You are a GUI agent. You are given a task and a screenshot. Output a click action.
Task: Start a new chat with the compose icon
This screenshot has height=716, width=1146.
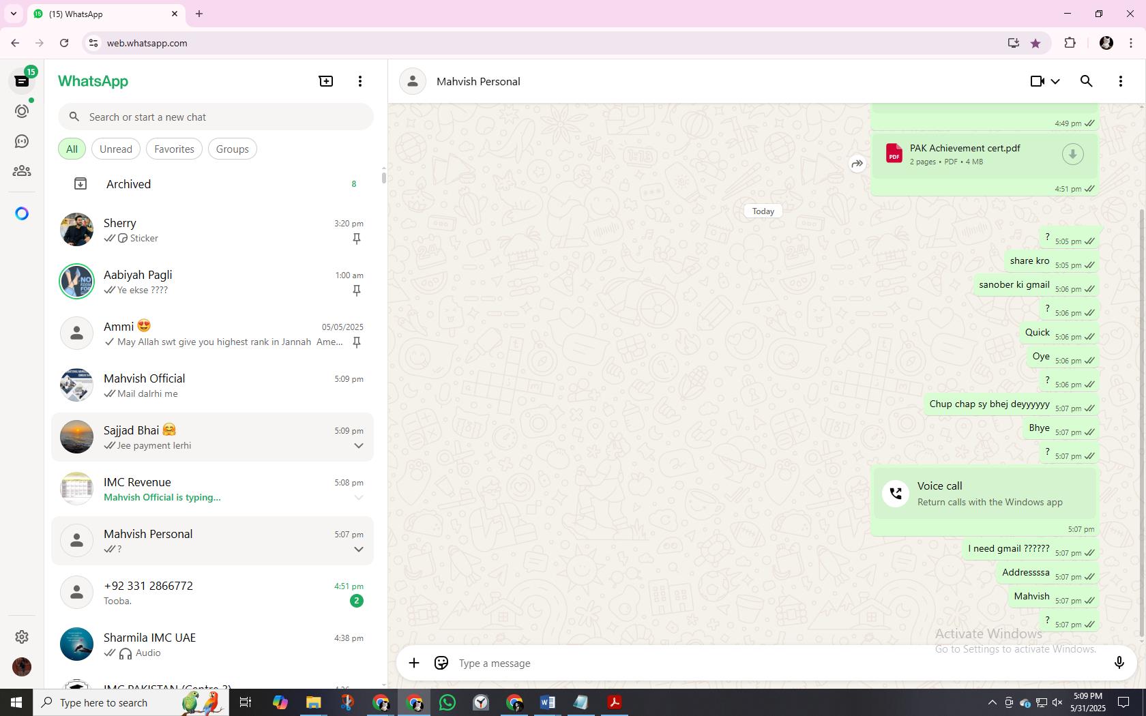(326, 81)
